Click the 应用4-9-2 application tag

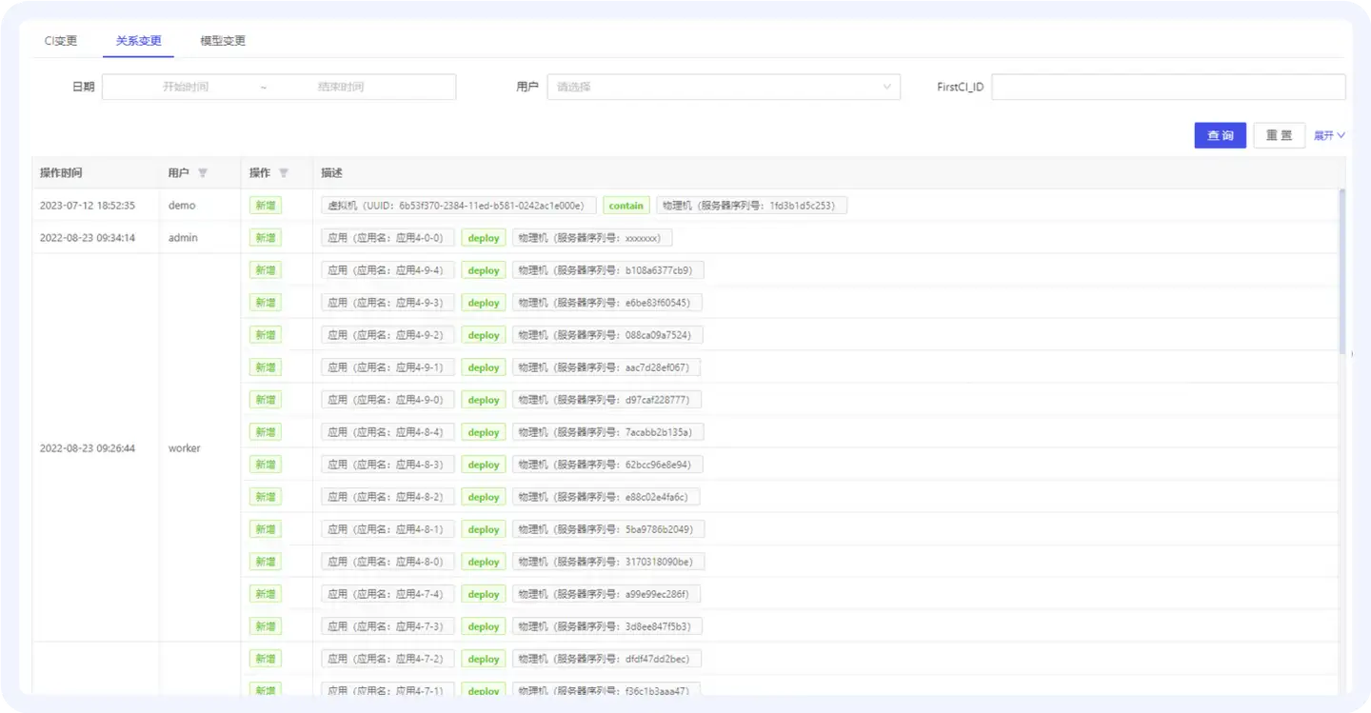tap(387, 335)
